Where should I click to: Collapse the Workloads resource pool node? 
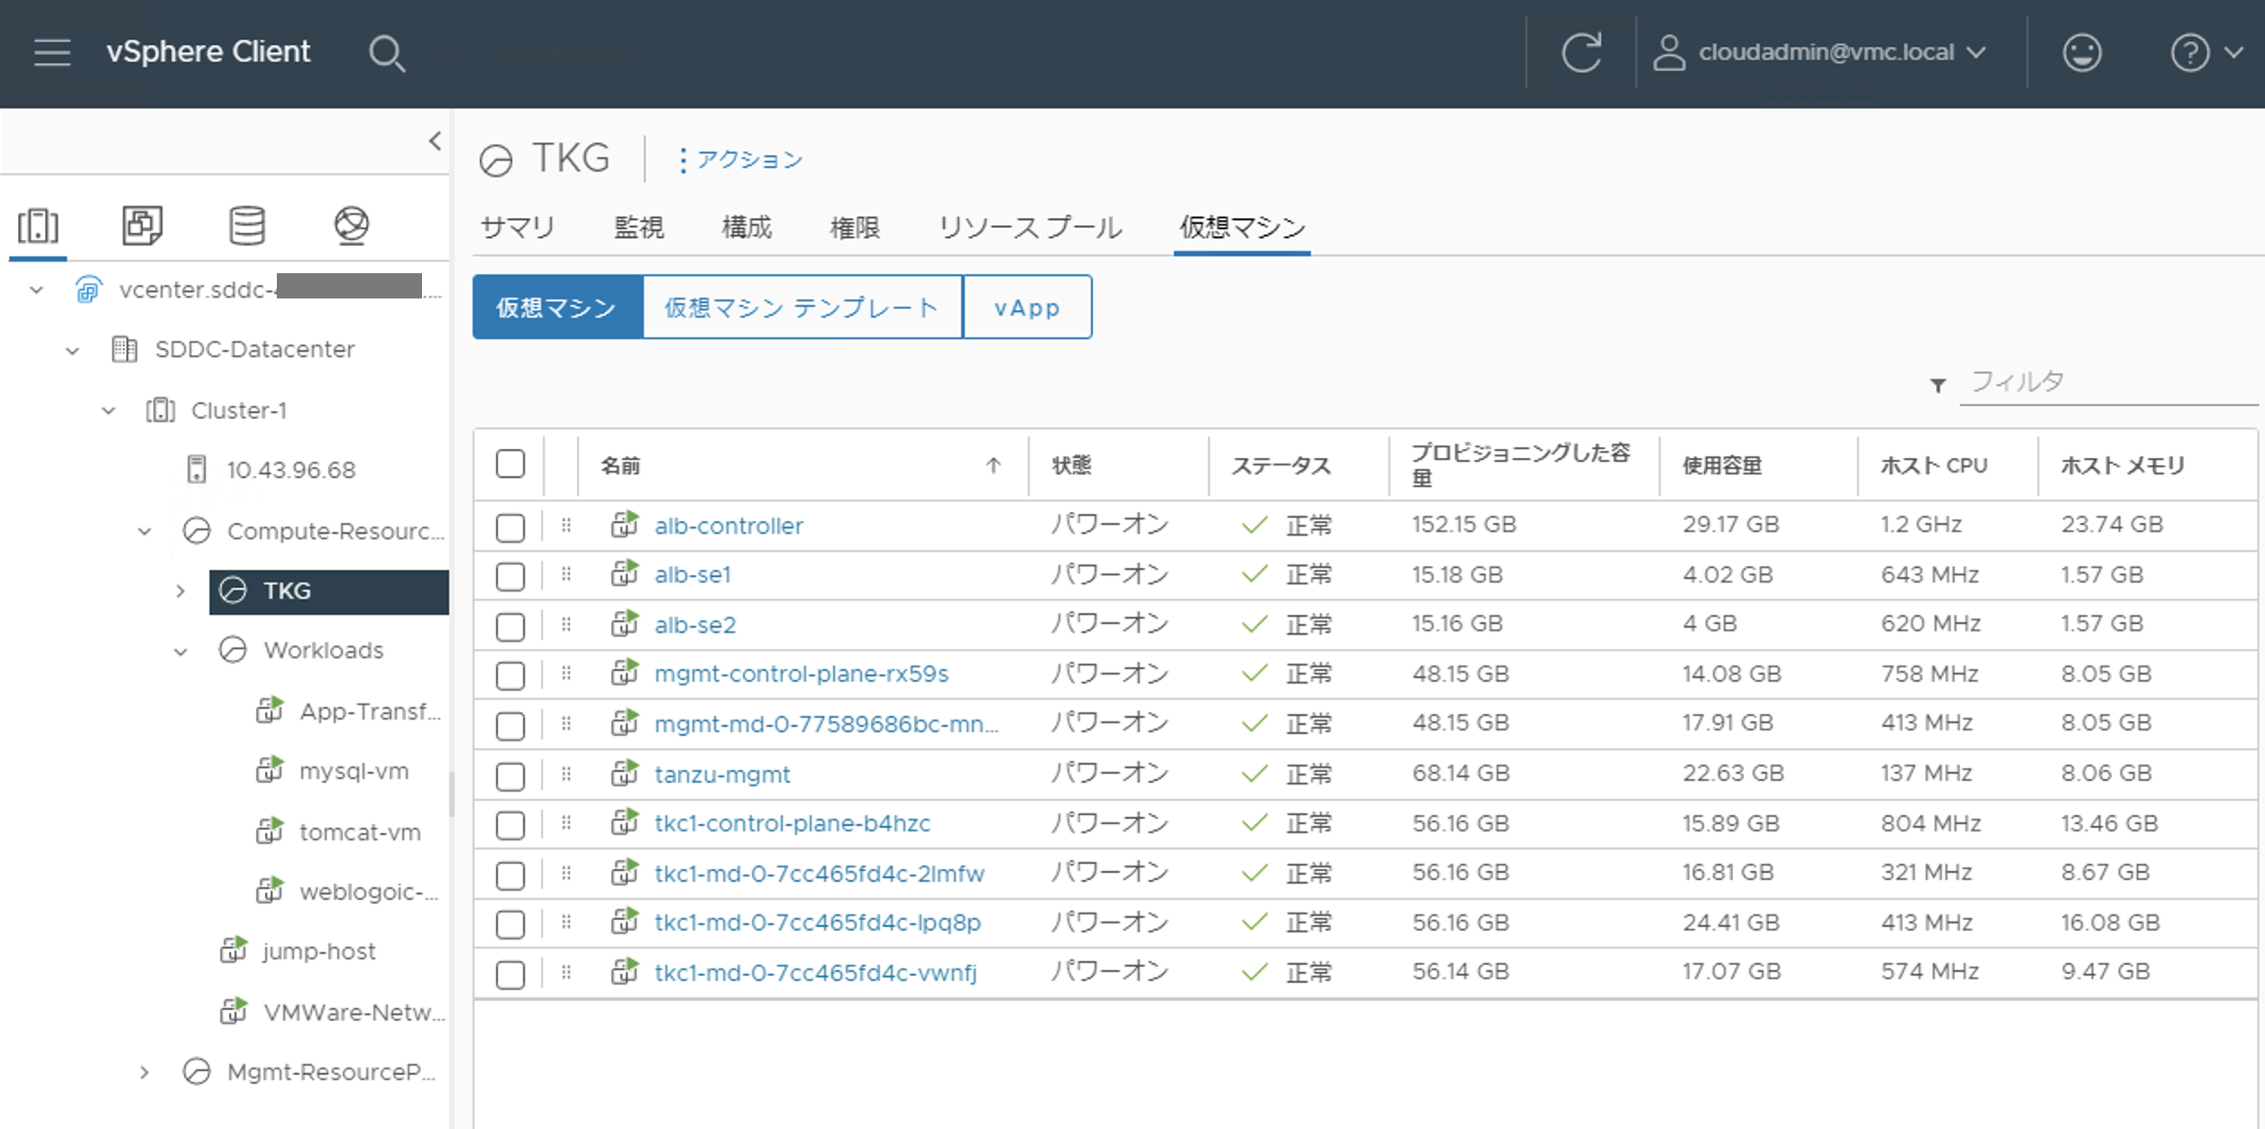tap(180, 651)
